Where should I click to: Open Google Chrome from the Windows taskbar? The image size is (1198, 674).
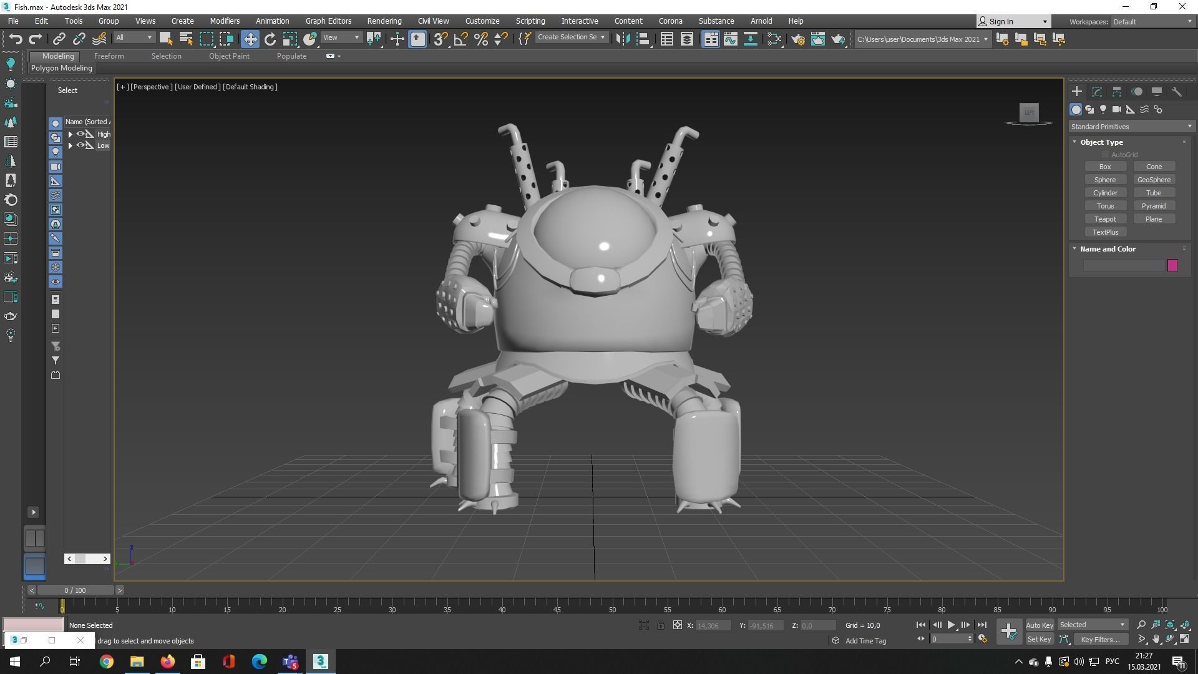pos(107,662)
